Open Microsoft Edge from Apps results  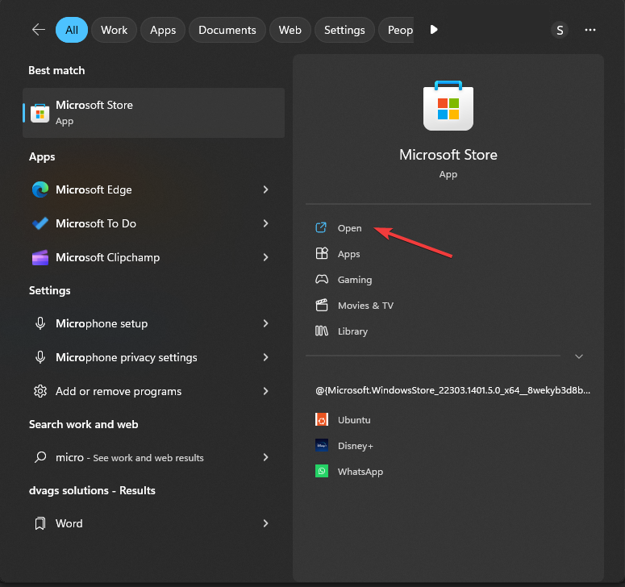pos(93,189)
